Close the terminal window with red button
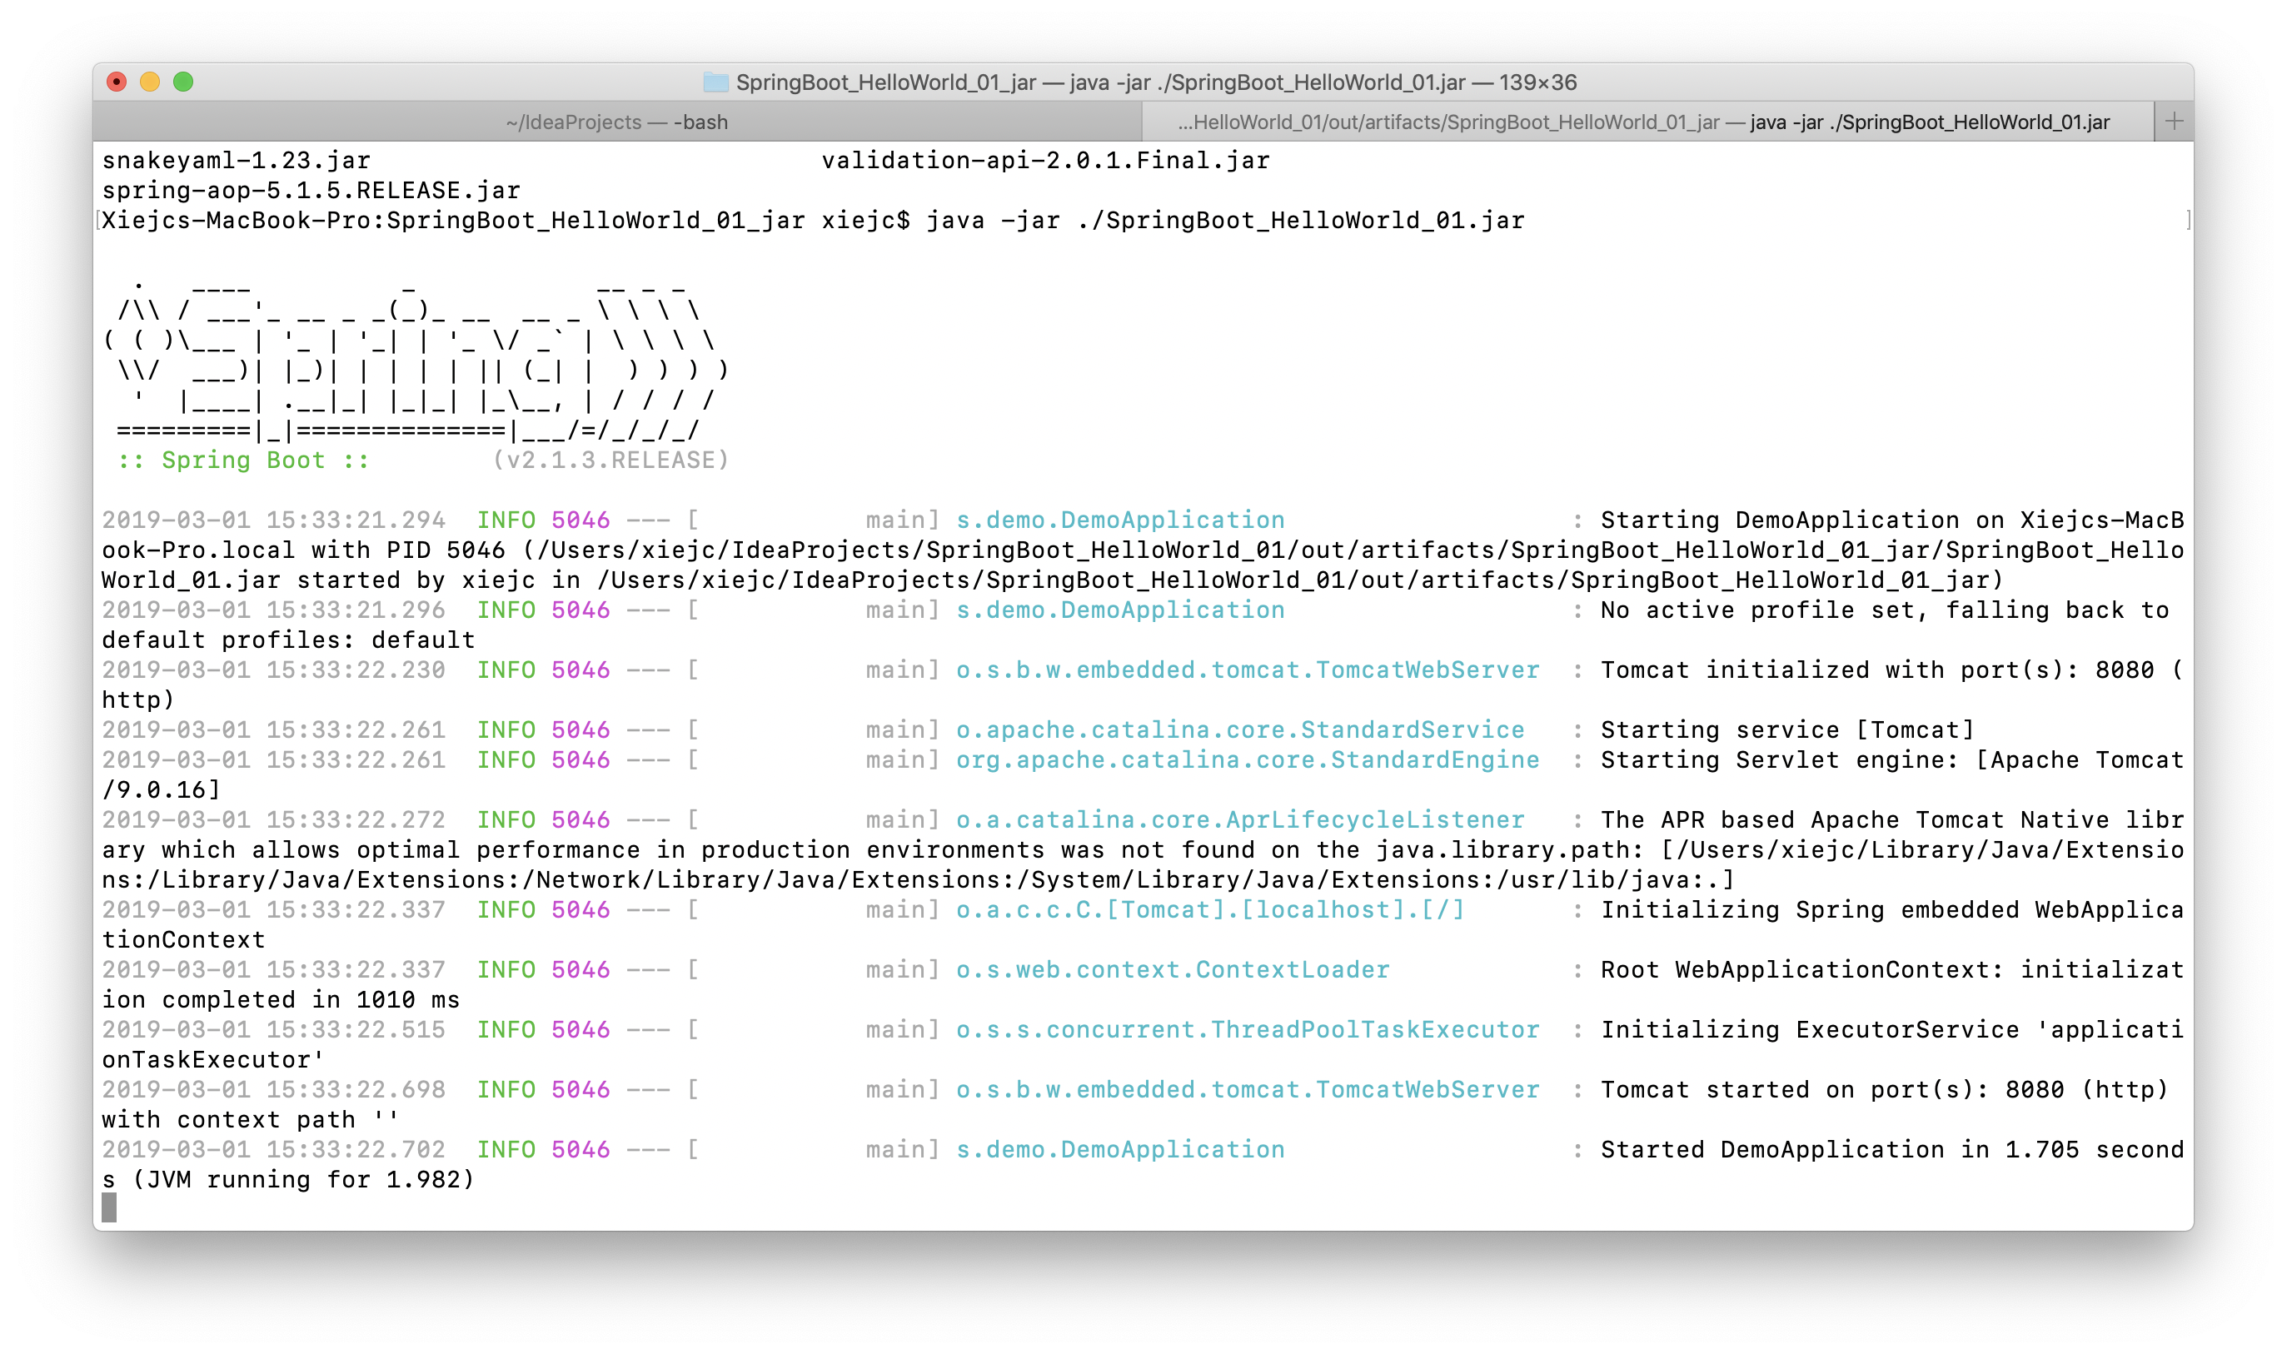 (x=117, y=82)
